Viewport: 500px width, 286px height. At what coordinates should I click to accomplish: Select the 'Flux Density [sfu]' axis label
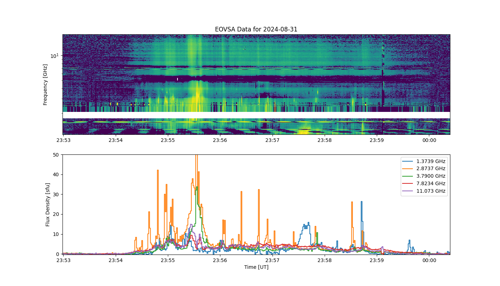click(48, 204)
